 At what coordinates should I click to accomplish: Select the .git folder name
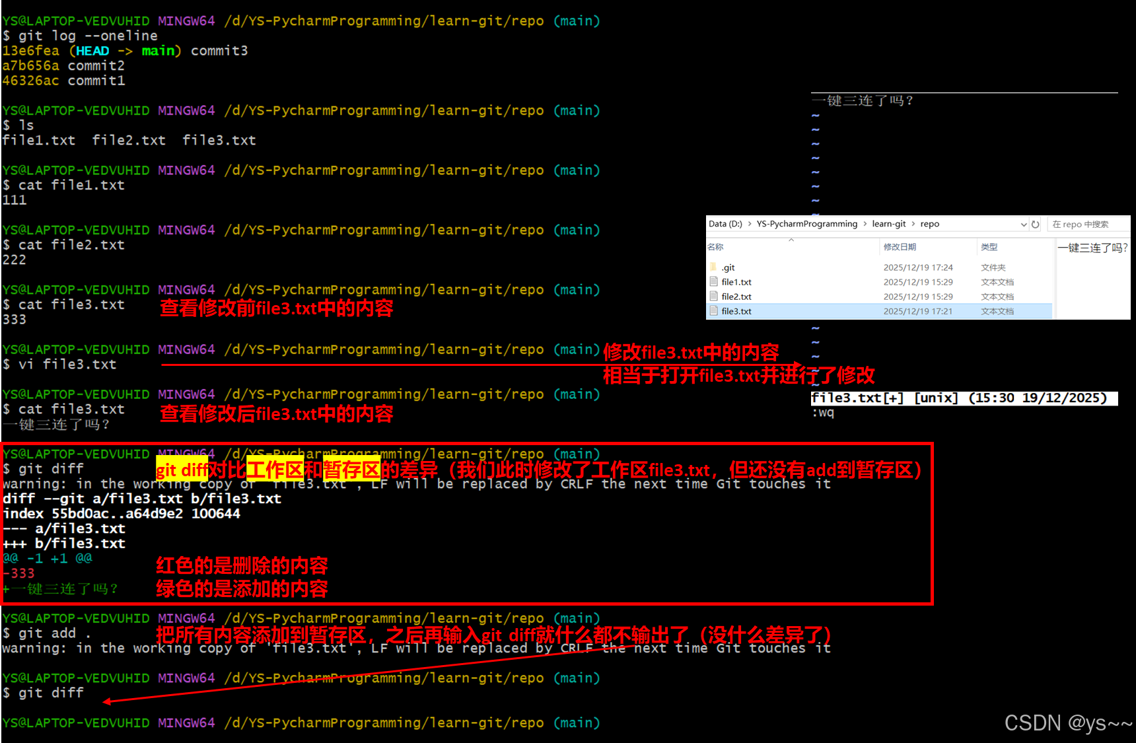pos(728,267)
